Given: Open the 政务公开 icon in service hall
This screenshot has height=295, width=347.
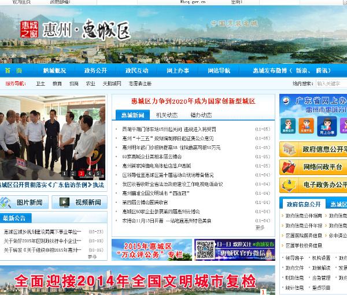Looking at the screenshot, I should [x=287, y=126].
